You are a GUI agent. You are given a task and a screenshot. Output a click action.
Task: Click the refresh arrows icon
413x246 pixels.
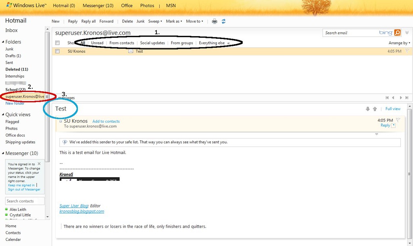[x=223, y=21]
